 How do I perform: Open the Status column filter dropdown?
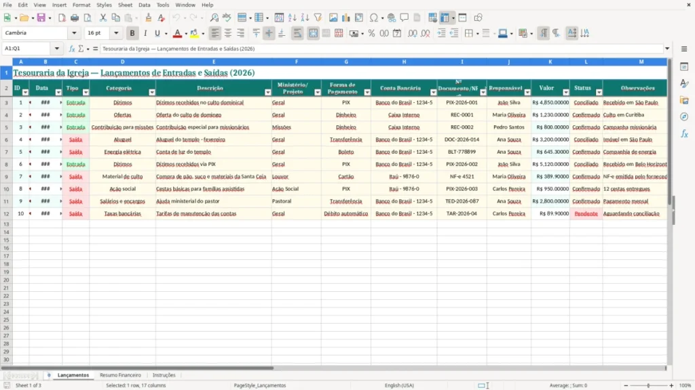coord(599,92)
